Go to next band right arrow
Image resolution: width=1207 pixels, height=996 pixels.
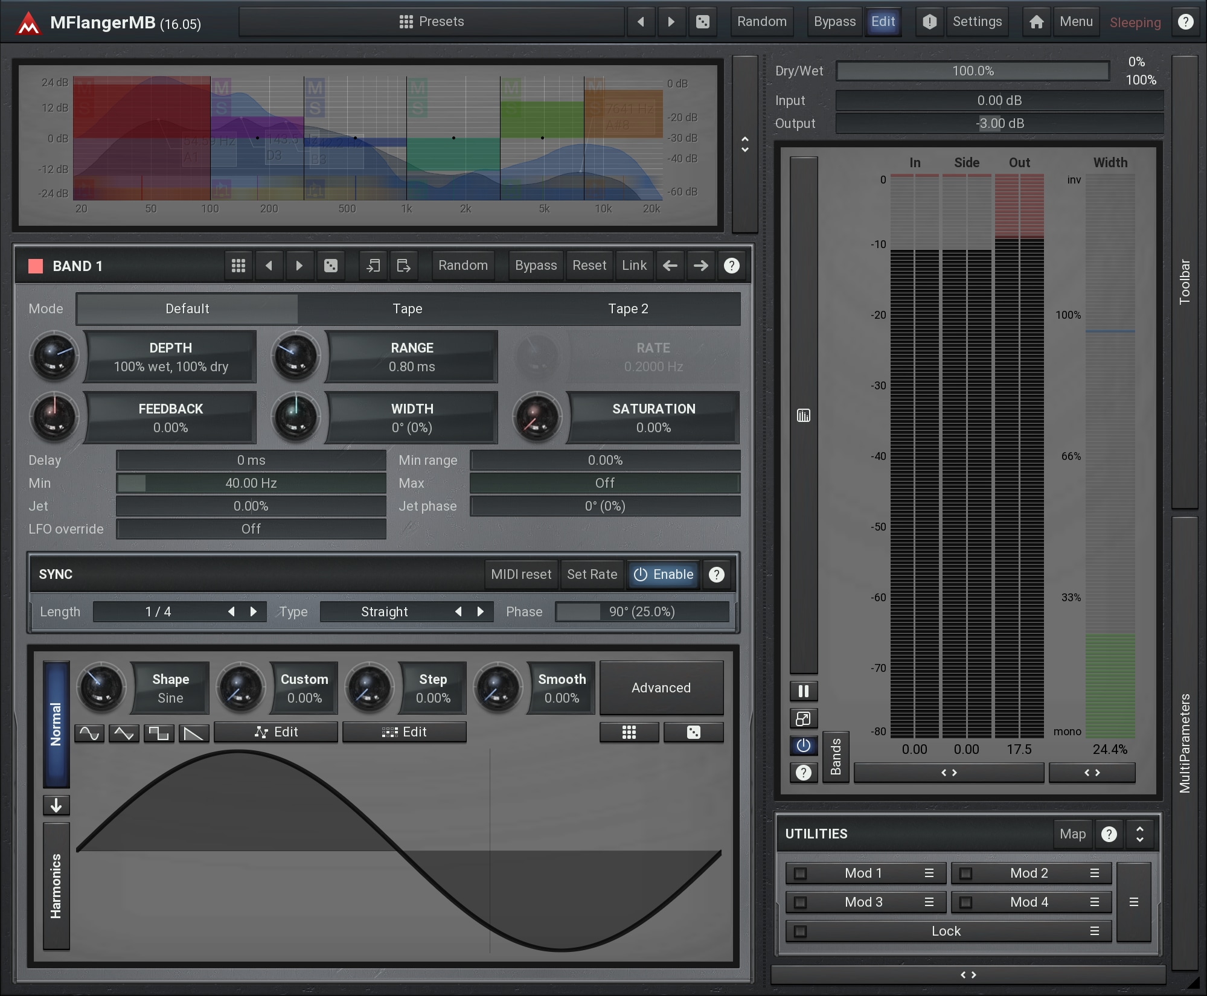point(701,266)
